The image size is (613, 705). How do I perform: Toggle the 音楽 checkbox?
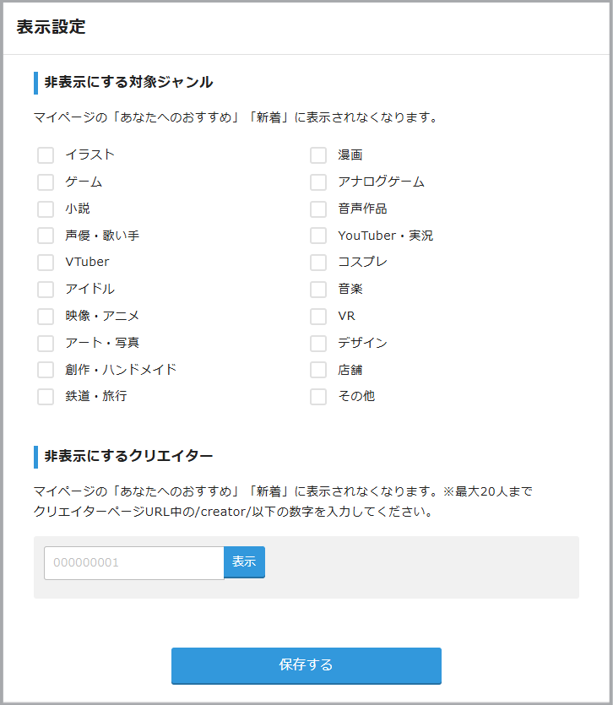click(318, 290)
